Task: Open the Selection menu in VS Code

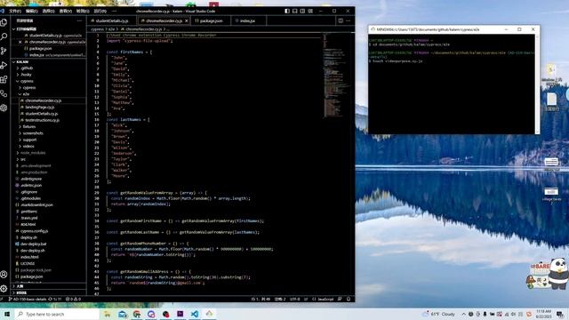Action: coord(49,12)
